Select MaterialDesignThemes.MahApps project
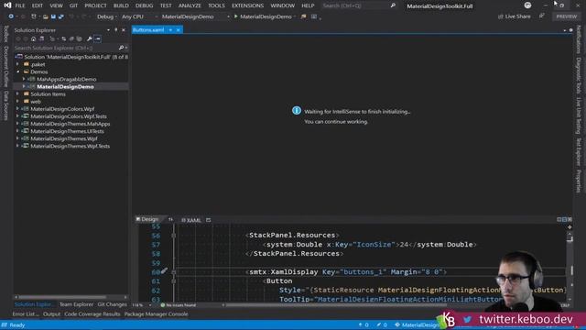Image resolution: width=586 pixels, height=330 pixels. pos(71,124)
